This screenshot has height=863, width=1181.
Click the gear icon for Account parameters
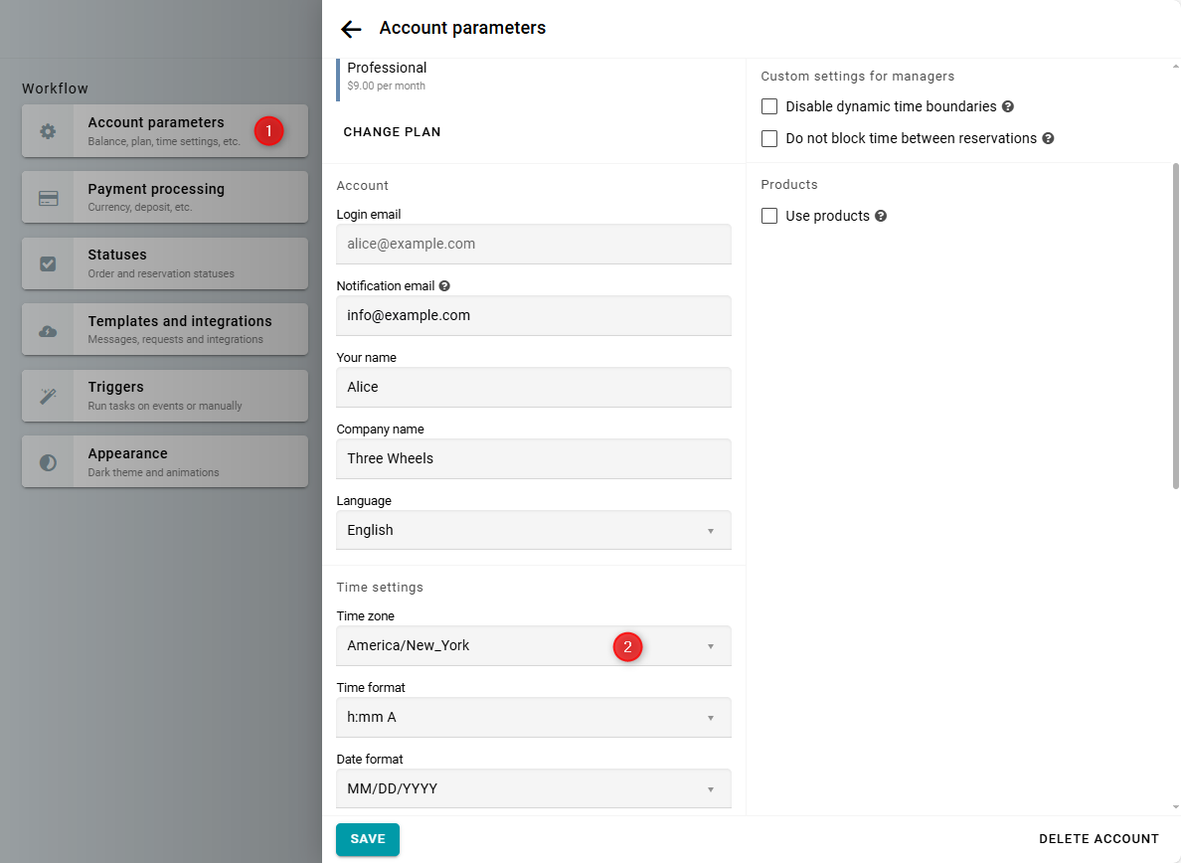[x=48, y=131]
